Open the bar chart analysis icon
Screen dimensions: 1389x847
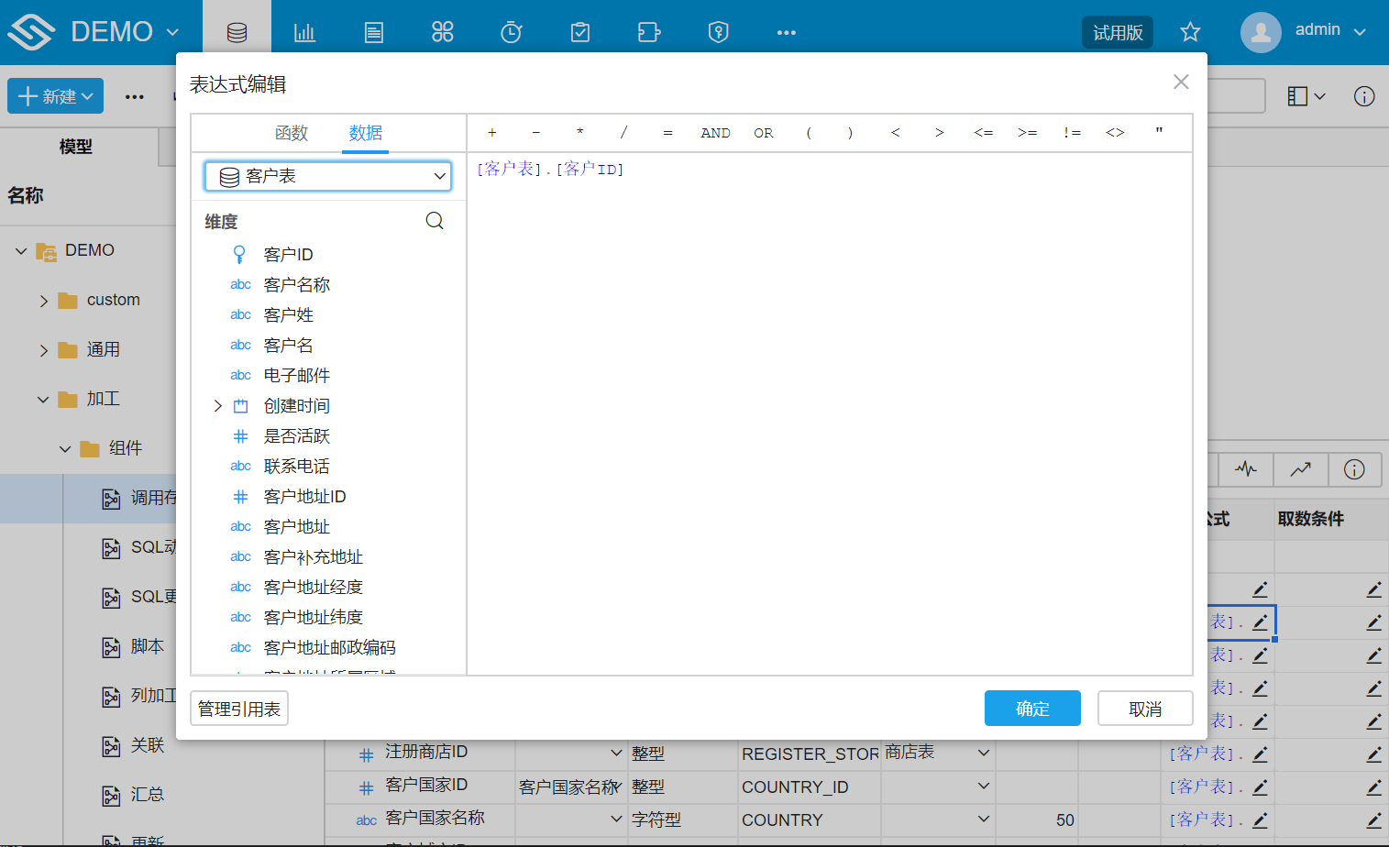pyautogui.click(x=304, y=30)
